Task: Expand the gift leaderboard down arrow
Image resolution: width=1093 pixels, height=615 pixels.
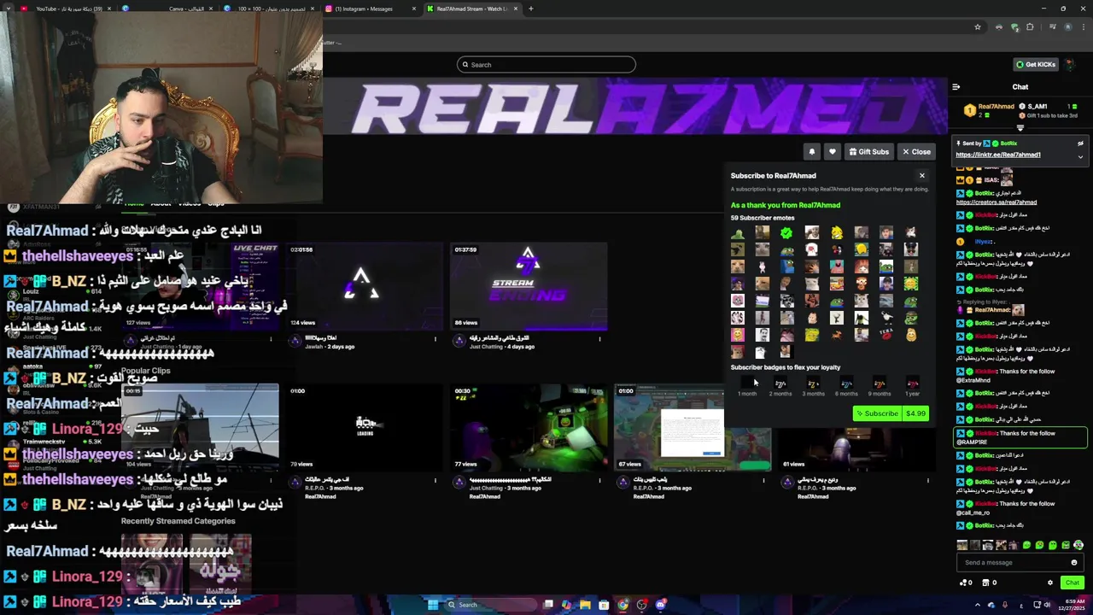Action: click(1020, 129)
